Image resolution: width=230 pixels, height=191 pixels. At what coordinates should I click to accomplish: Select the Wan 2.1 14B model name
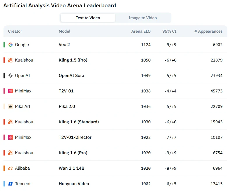[x=71, y=168]
